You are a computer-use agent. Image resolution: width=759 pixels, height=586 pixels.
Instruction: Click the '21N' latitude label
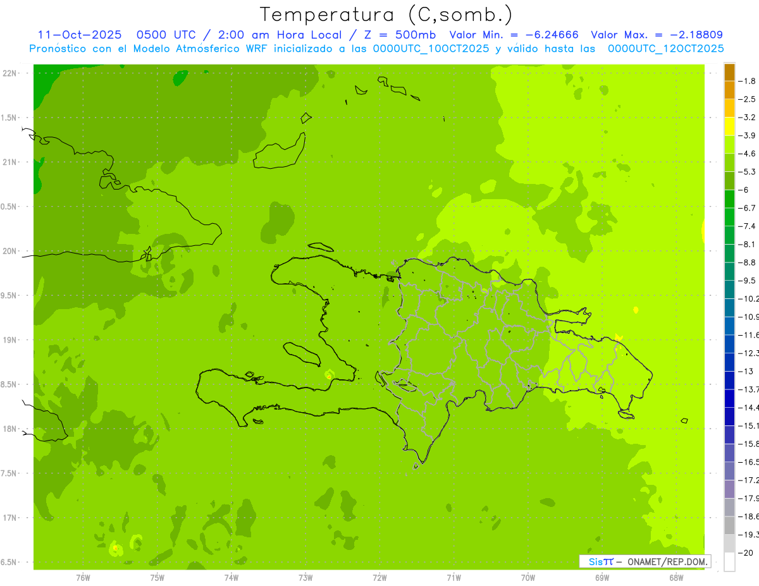(10, 162)
